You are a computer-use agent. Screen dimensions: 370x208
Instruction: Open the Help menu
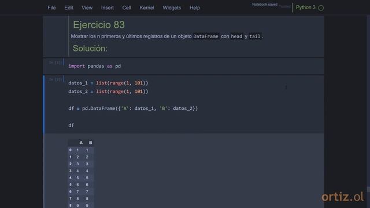(x=195, y=8)
